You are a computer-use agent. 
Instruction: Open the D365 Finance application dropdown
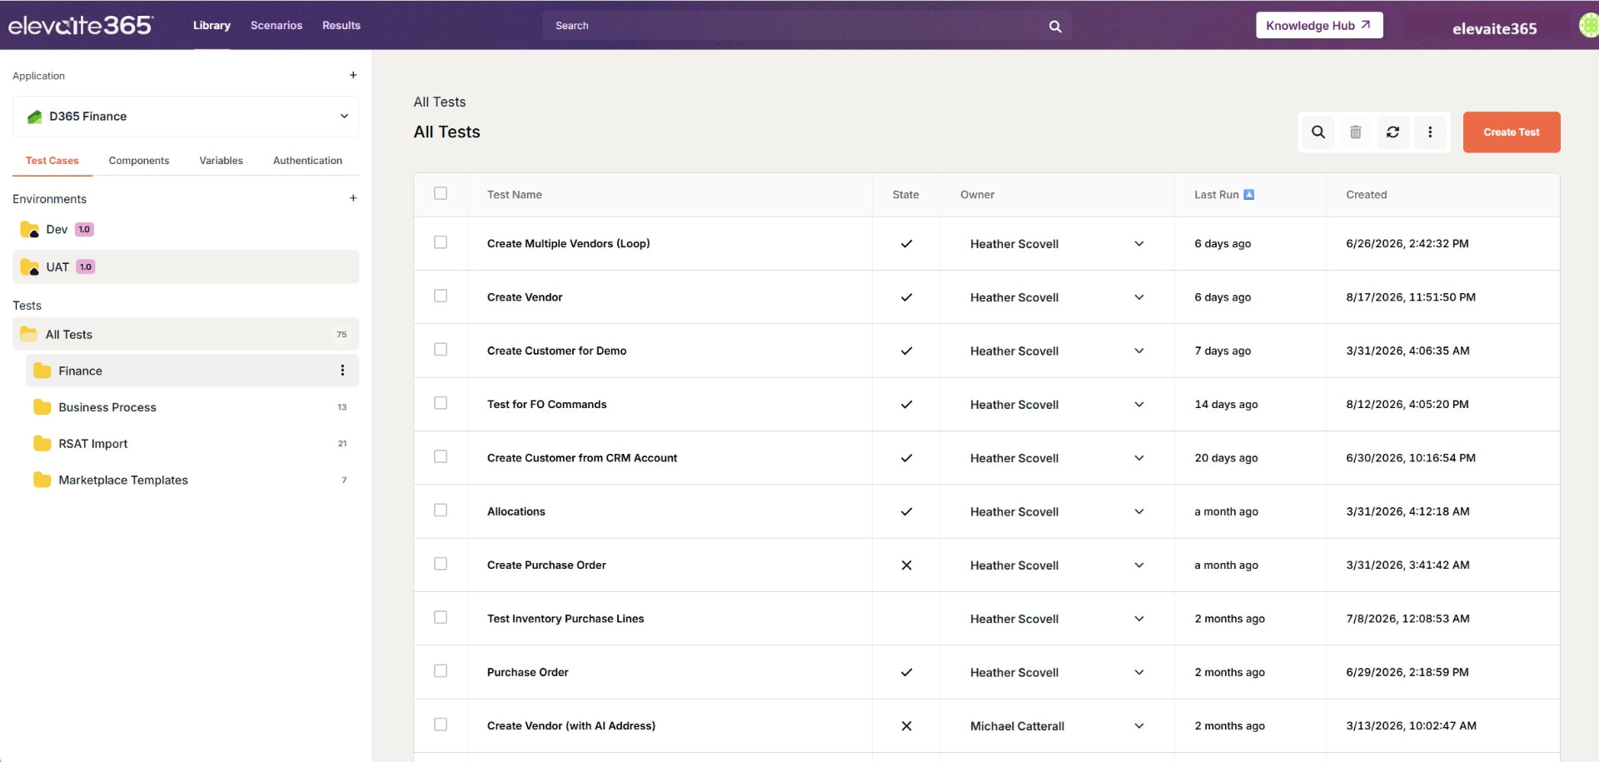pos(186,117)
